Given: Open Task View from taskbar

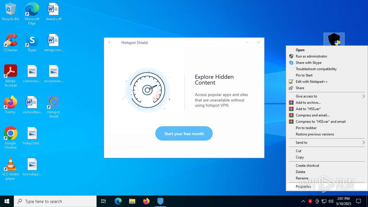Looking at the screenshot, I should [103, 201].
